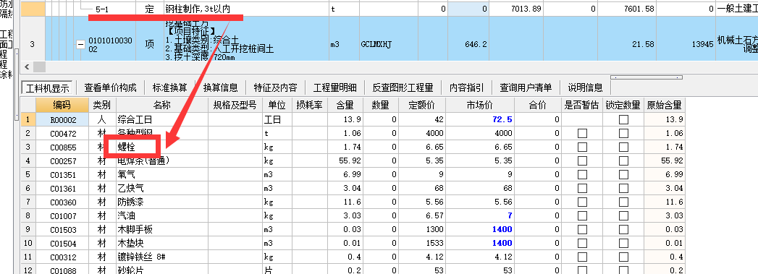Click the 乙炔气 name cell
Viewport: 758px width, 274px height.
pos(162,188)
